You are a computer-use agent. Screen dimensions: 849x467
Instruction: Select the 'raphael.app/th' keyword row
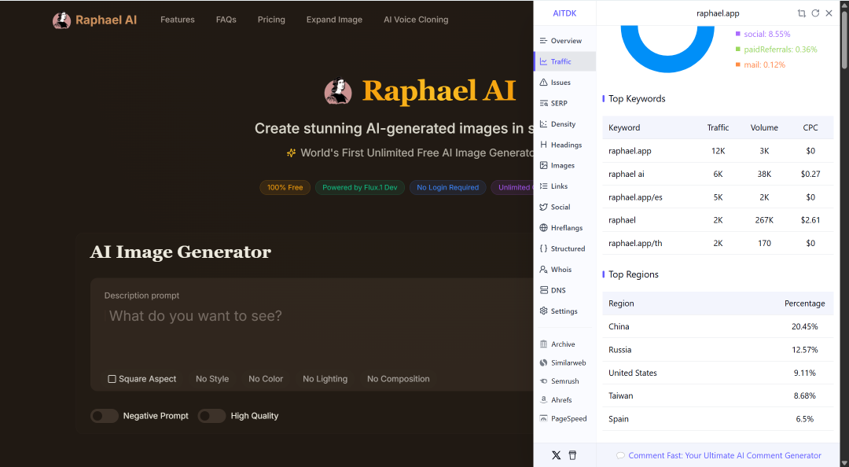[x=718, y=243]
